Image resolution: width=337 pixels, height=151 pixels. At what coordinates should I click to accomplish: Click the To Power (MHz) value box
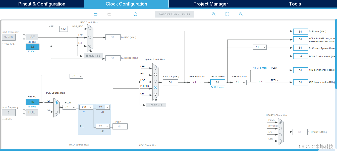300,32
